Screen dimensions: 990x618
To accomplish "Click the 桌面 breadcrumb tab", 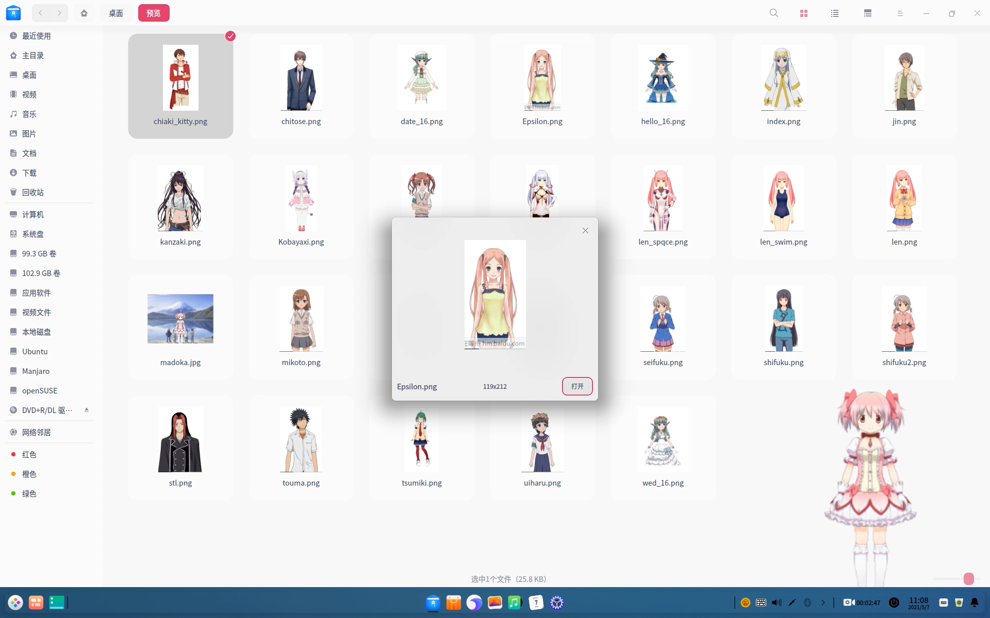I will (x=115, y=13).
